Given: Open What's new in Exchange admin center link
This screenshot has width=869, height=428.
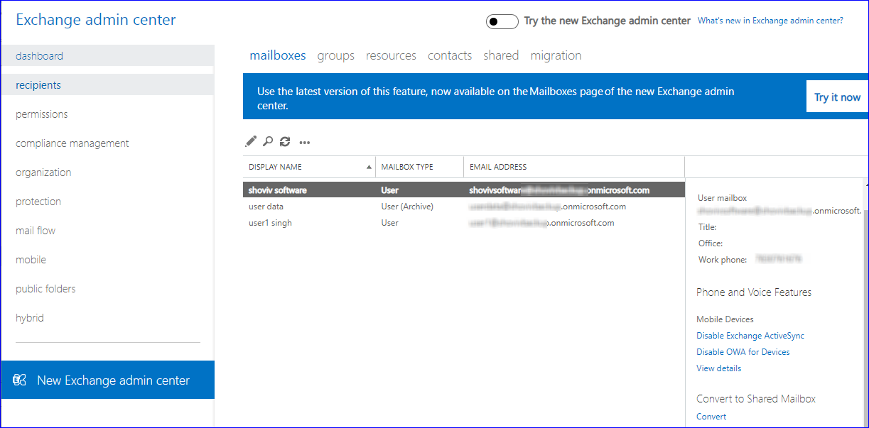Looking at the screenshot, I should 770,21.
